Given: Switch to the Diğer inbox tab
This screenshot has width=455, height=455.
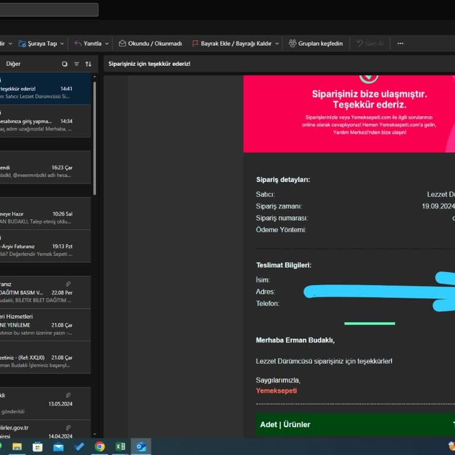Looking at the screenshot, I should pos(13,63).
